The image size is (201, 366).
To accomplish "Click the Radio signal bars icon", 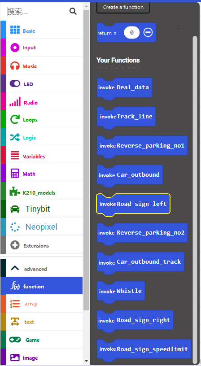I will [x=15, y=102].
